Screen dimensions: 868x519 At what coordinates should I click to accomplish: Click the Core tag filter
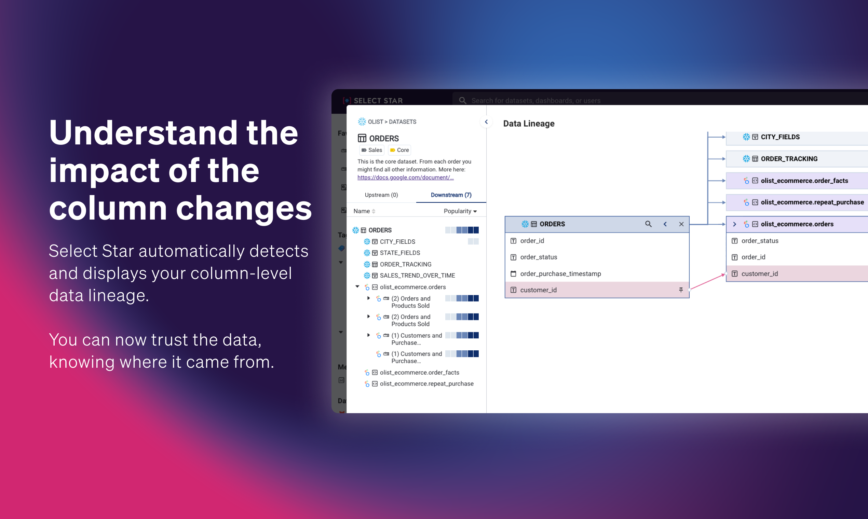pos(401,150)
